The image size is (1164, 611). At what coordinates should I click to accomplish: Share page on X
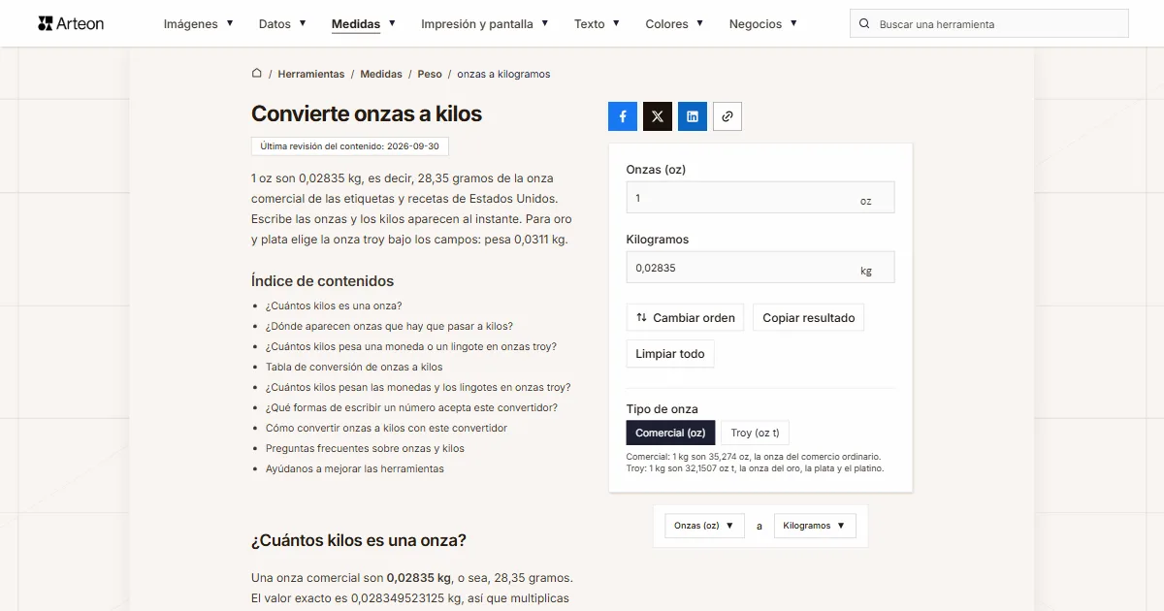coord(658,116)
